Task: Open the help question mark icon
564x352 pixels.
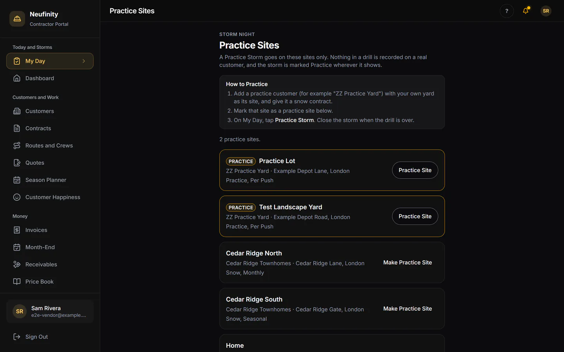Action: click(507, 11)
